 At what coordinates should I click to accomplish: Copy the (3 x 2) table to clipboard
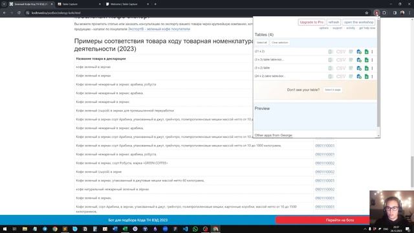point(359,68)
